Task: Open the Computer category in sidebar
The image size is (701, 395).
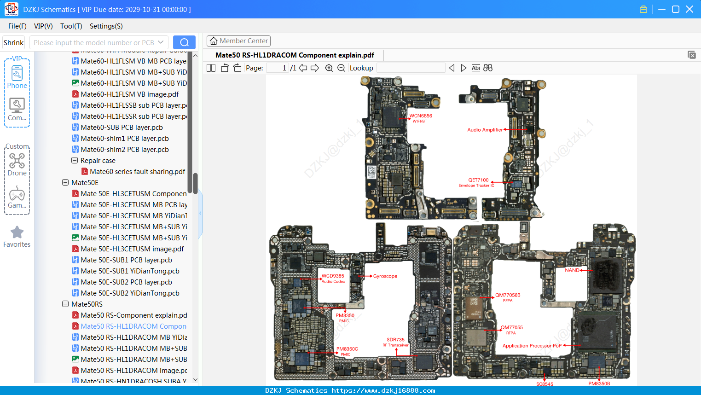Action: [17, 110]
